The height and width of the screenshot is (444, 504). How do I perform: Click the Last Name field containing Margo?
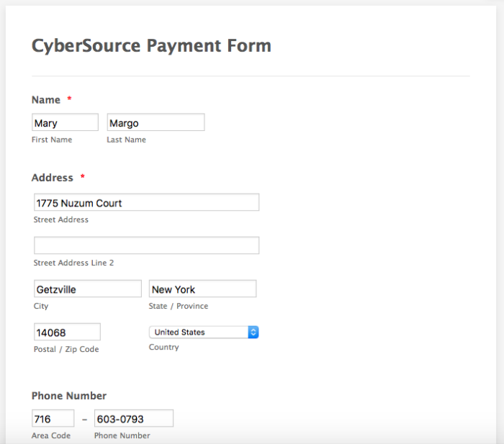click(x=156, y=122)
